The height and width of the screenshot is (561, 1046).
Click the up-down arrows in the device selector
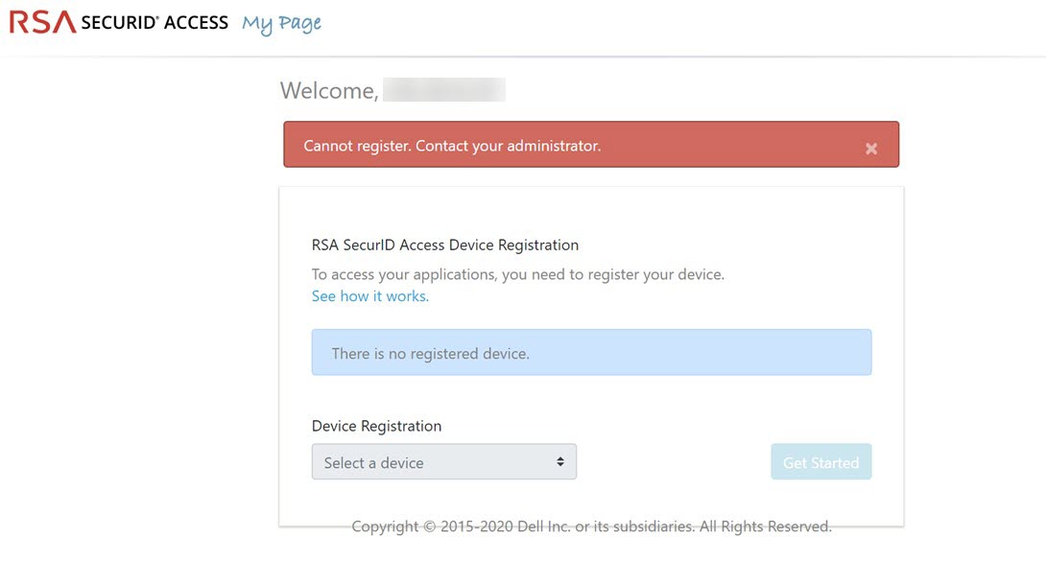point(560,462)
